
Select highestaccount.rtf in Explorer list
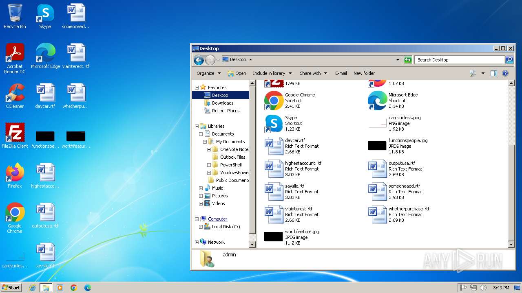(293, 169)
